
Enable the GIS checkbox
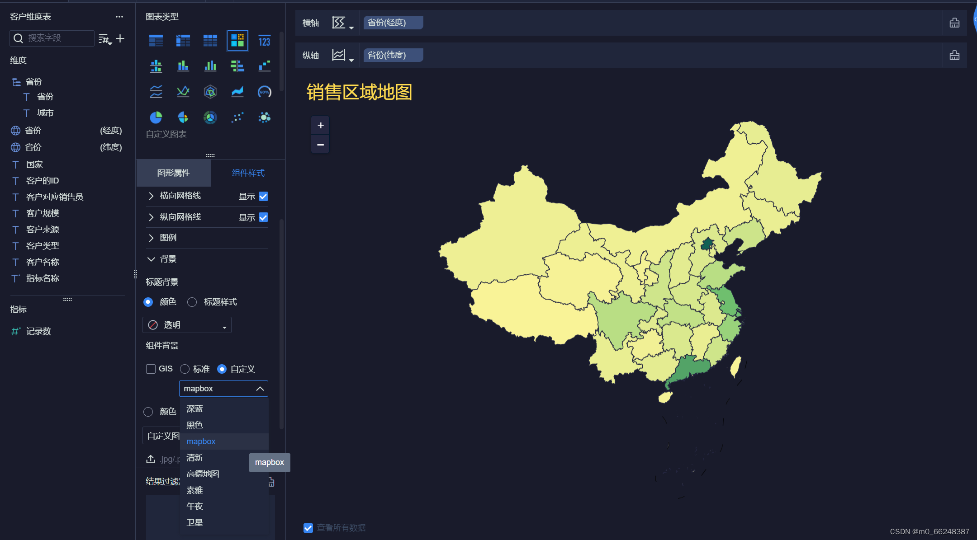[x=151, y=369]
